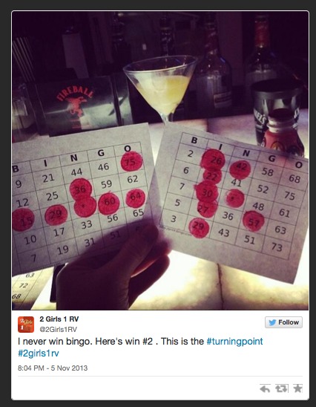Open the #2girls1rv hashtag link
This screenshot has width=316, height=407.
pyautogui.click(x=39, y=354)
